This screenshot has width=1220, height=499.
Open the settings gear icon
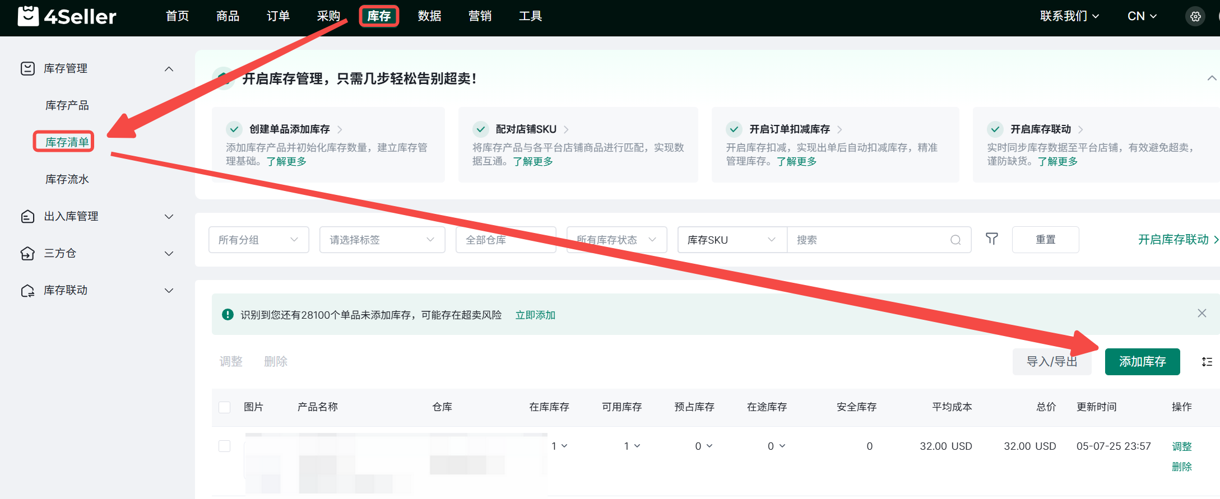click(x=1195, y=16)
